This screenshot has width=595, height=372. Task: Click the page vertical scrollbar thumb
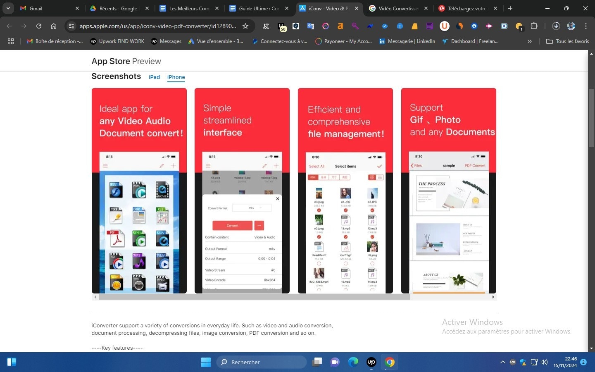click(x=591, y=117)
